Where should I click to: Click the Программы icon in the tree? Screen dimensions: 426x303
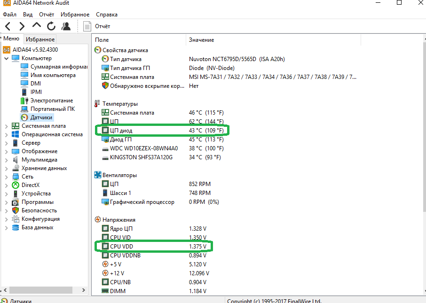coord(16,202)
